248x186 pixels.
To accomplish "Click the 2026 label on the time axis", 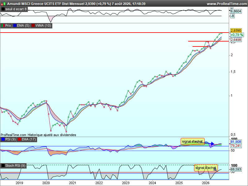I will (206, 183).
